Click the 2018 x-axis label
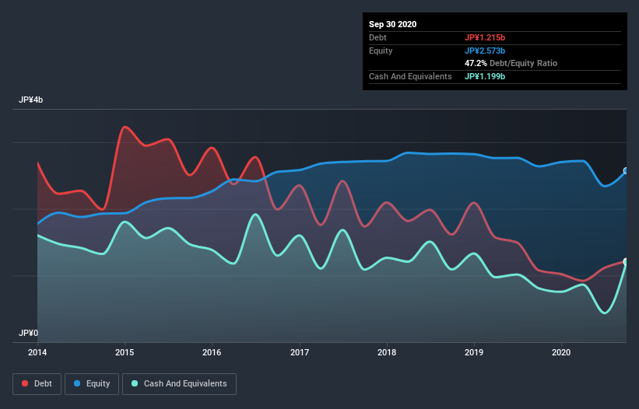The height and width of the screenshot is (409, 639). [x=386, y=352]
